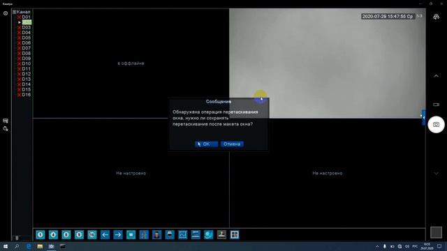447x251 pixels.
Task: Click the 'Сообщение' dialog title
Action: (219, 102)
